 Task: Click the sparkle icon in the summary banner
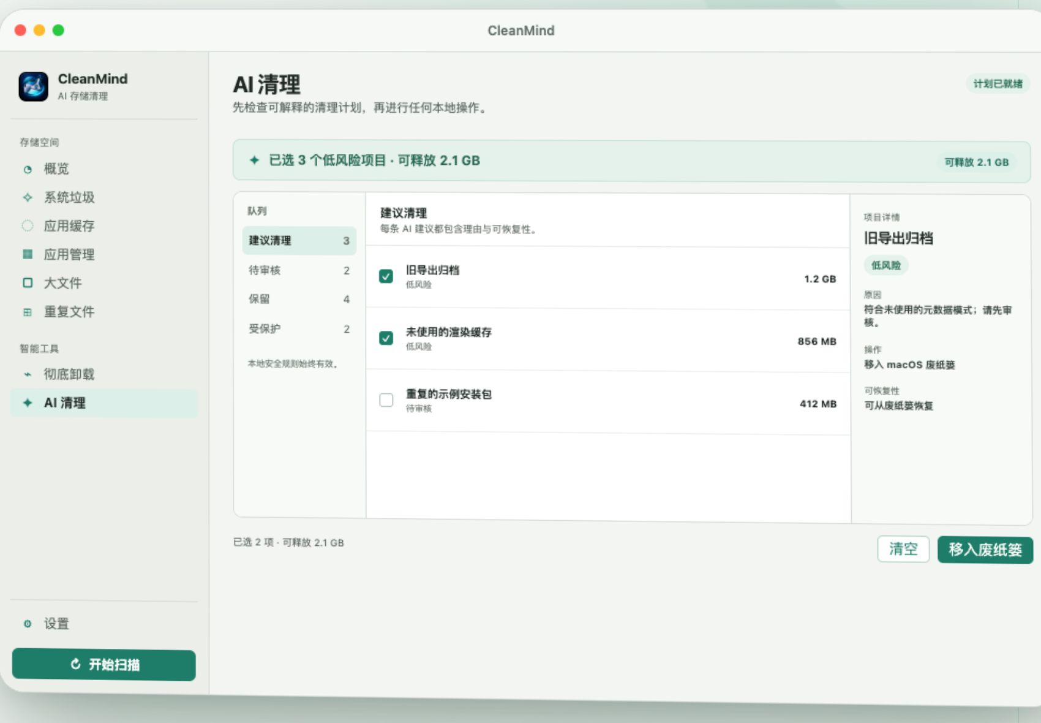pos(254,160)
